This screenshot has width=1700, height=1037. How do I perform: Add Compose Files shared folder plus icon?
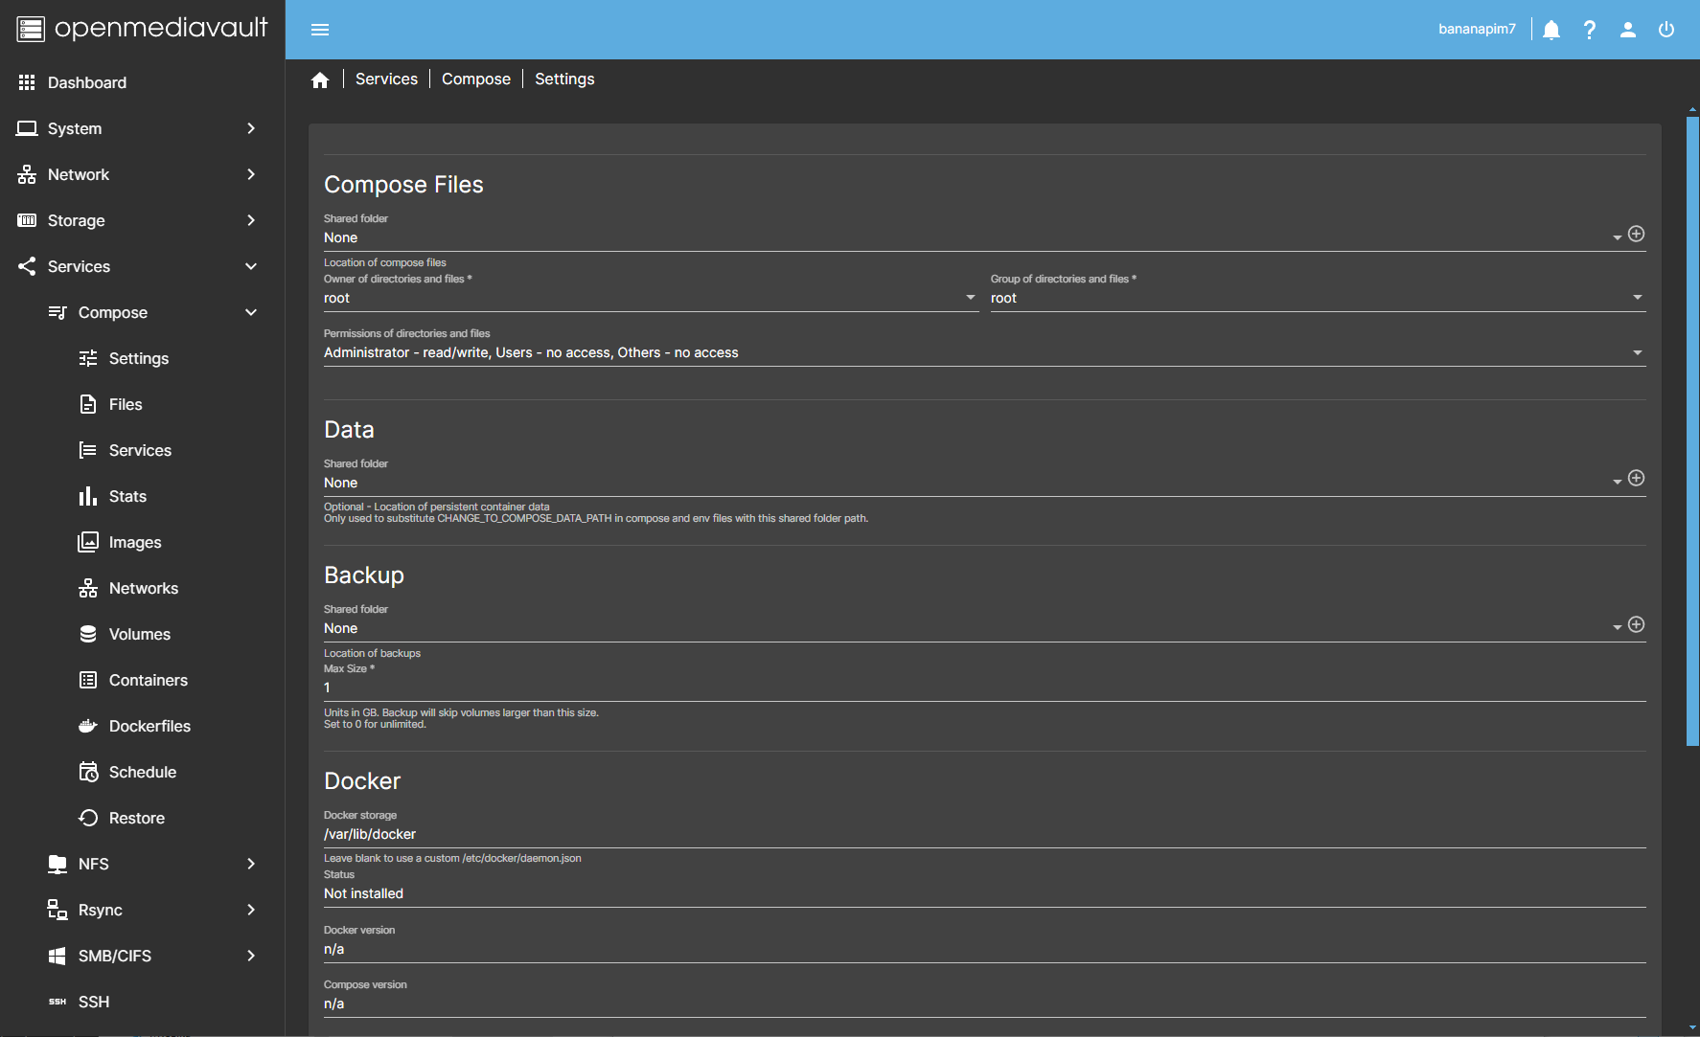pos(1637,234)
